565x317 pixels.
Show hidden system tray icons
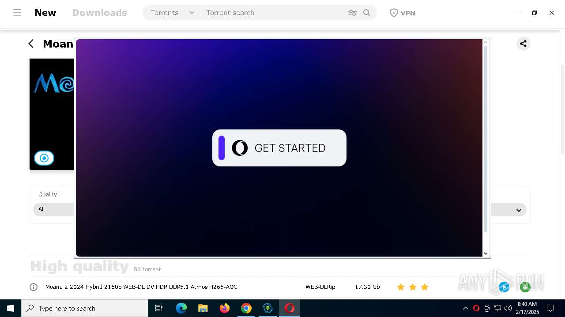click(465, 308)
